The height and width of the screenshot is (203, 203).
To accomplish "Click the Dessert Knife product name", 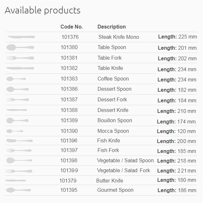I will 113,110.
